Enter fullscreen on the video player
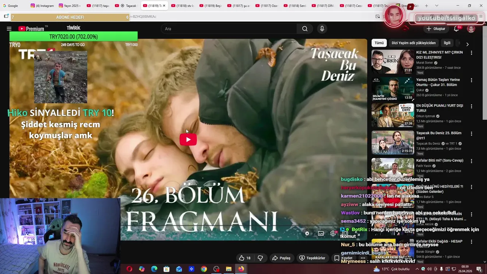 tap(358, 233)
